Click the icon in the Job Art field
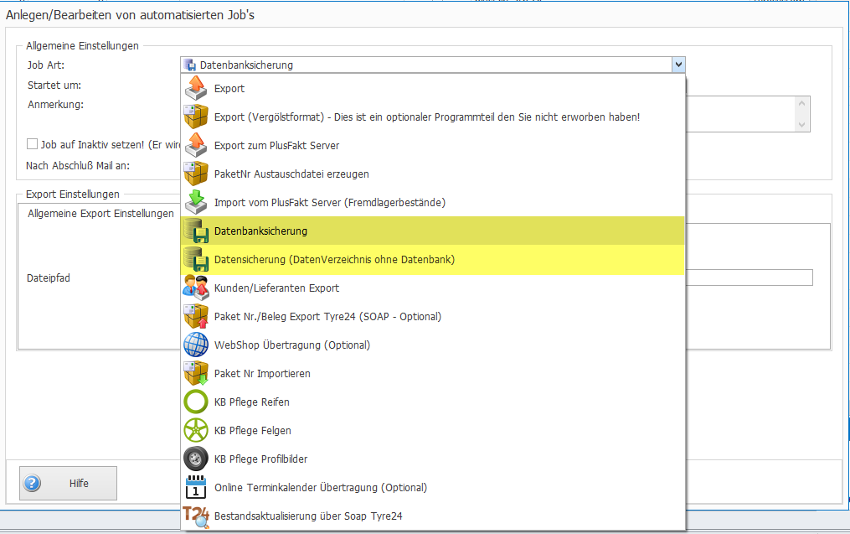The width and height of the screenshot is (850, 534). click(190, 65)
